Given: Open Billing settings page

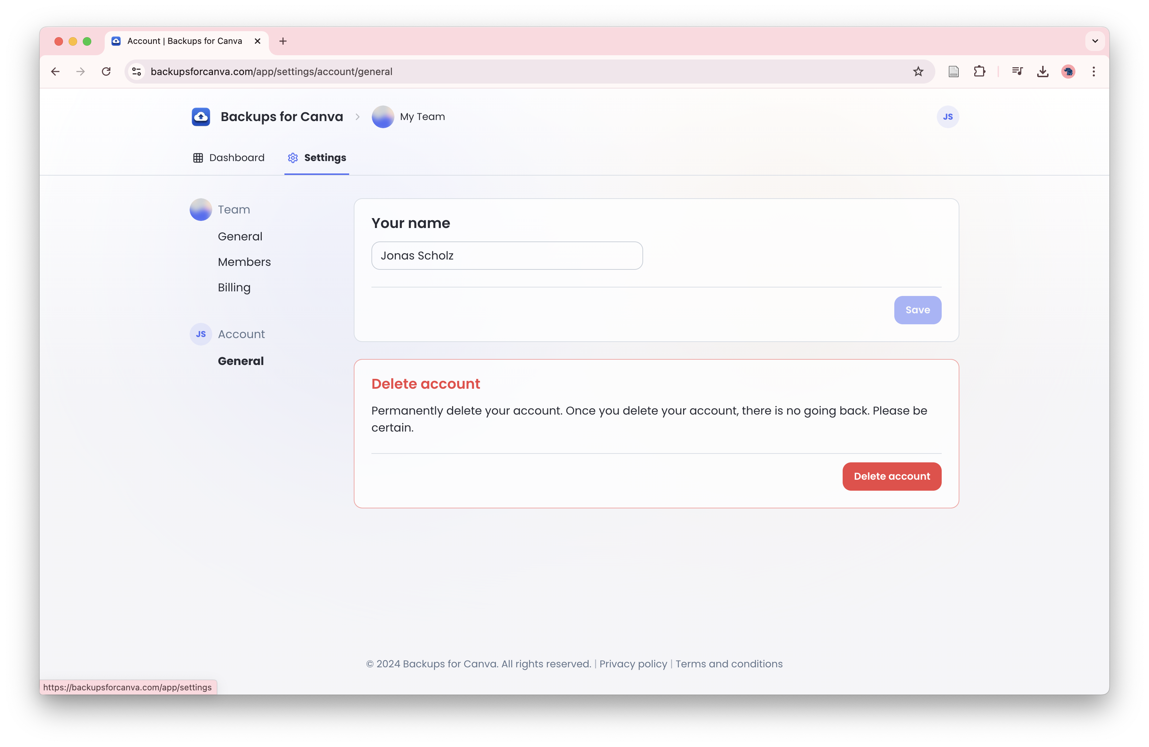Looking at the screenshot, I should coord(234,287).
